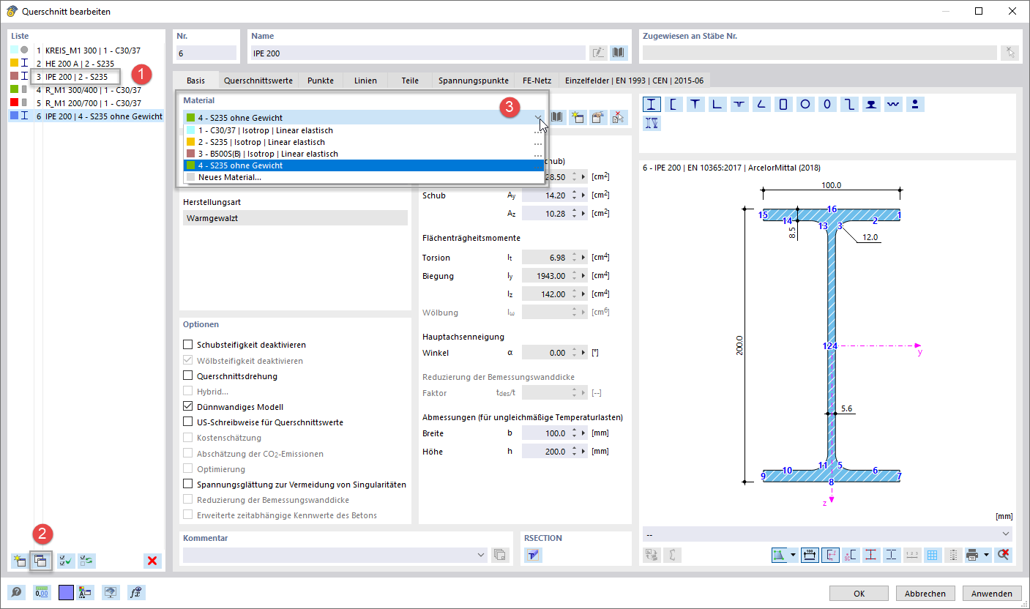The height and width of the screenshot is (609, 1030).
Task: Select the rail section type icon
Action: click(x=871, y=104)
